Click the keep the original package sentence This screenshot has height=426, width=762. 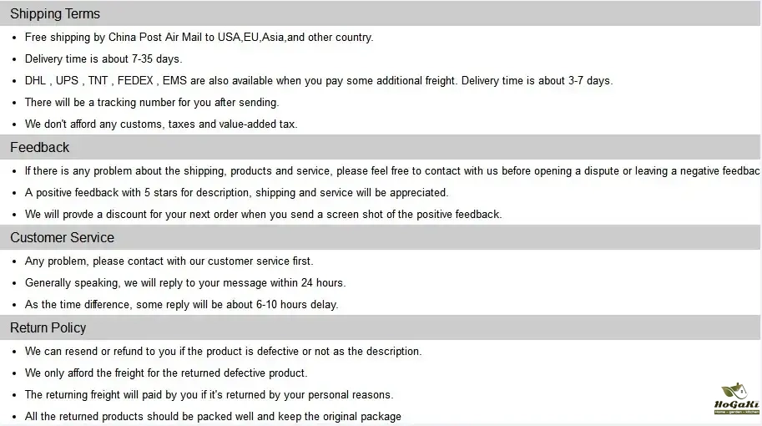pyautogui.click(x=213, y=417)
